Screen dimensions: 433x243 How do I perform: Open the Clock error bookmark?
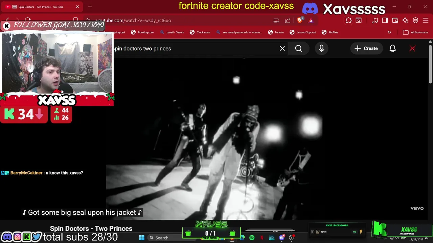point(200,32)
